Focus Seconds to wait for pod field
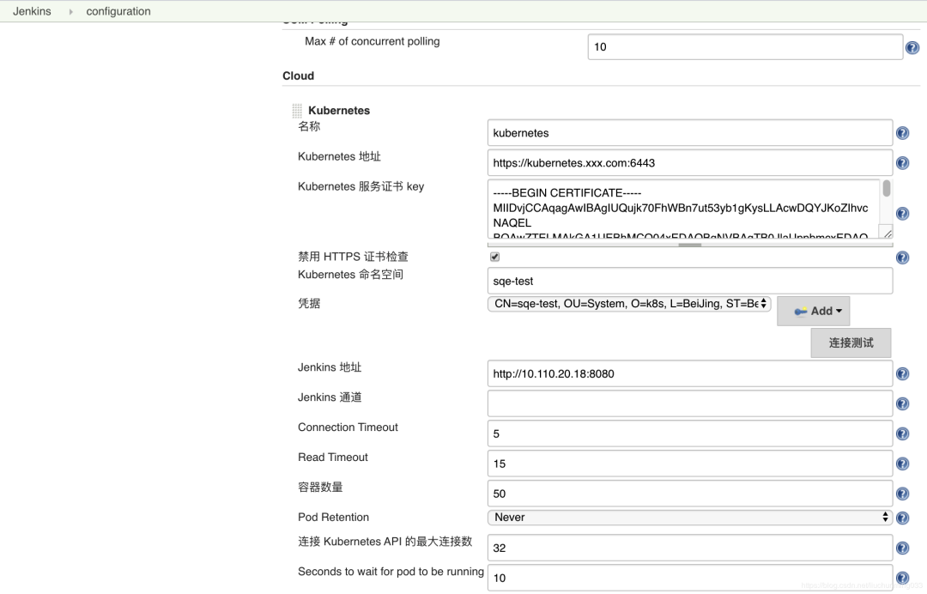 [690, 578]
